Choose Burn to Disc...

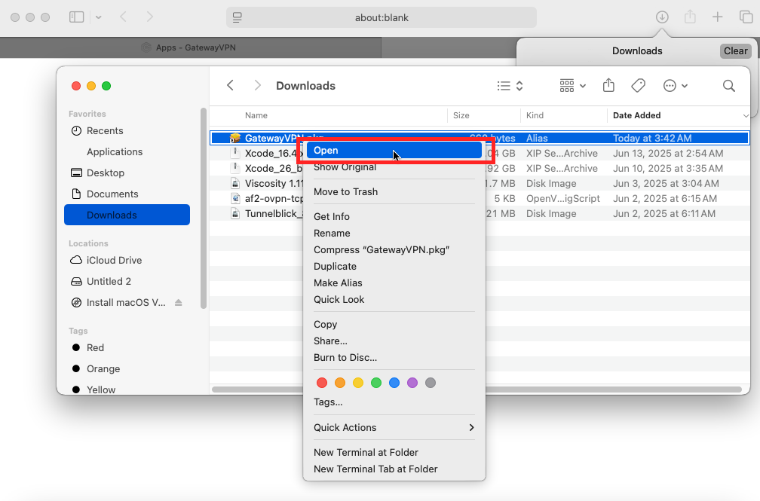[x=394, y=358]
